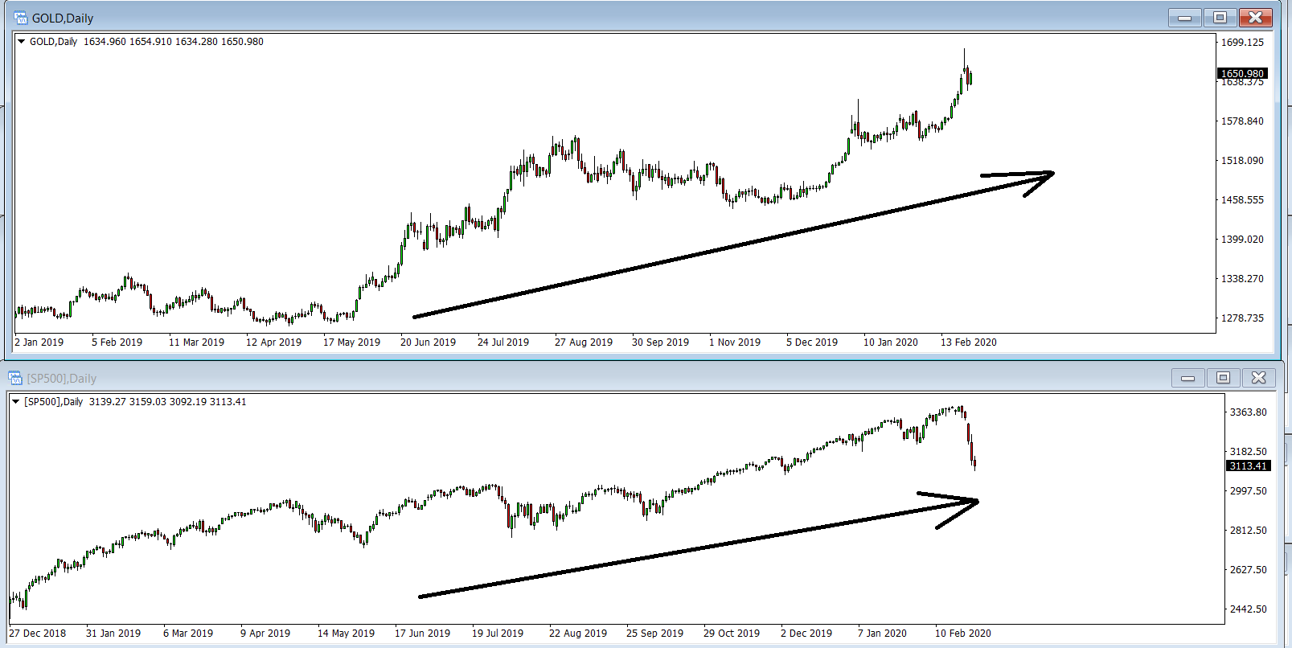This screenshot has height=648, width=1292.
Task: Click the 1699.125 gold price axis value
Action: (x=1242, y=43)
